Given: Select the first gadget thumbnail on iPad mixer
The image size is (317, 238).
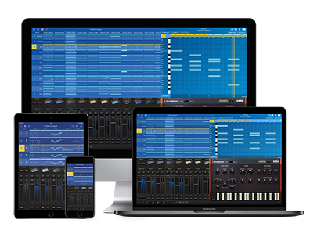Looking at the screenshot, I should [x=35, y=170].
